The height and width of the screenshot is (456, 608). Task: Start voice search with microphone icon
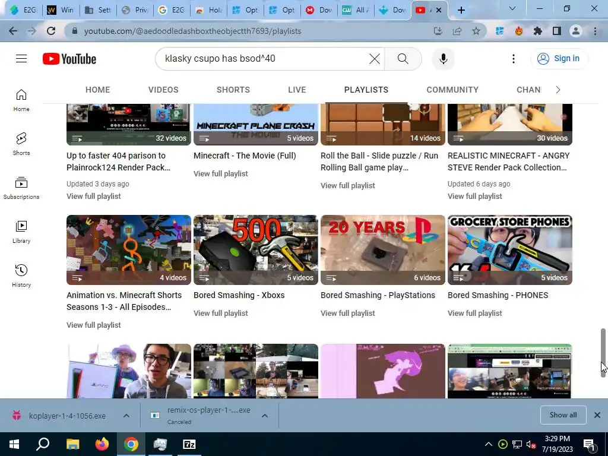click(x=443, y=59)
